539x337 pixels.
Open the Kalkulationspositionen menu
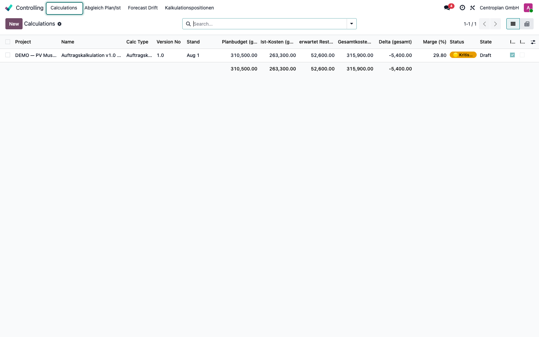click(x=189, y=8)
